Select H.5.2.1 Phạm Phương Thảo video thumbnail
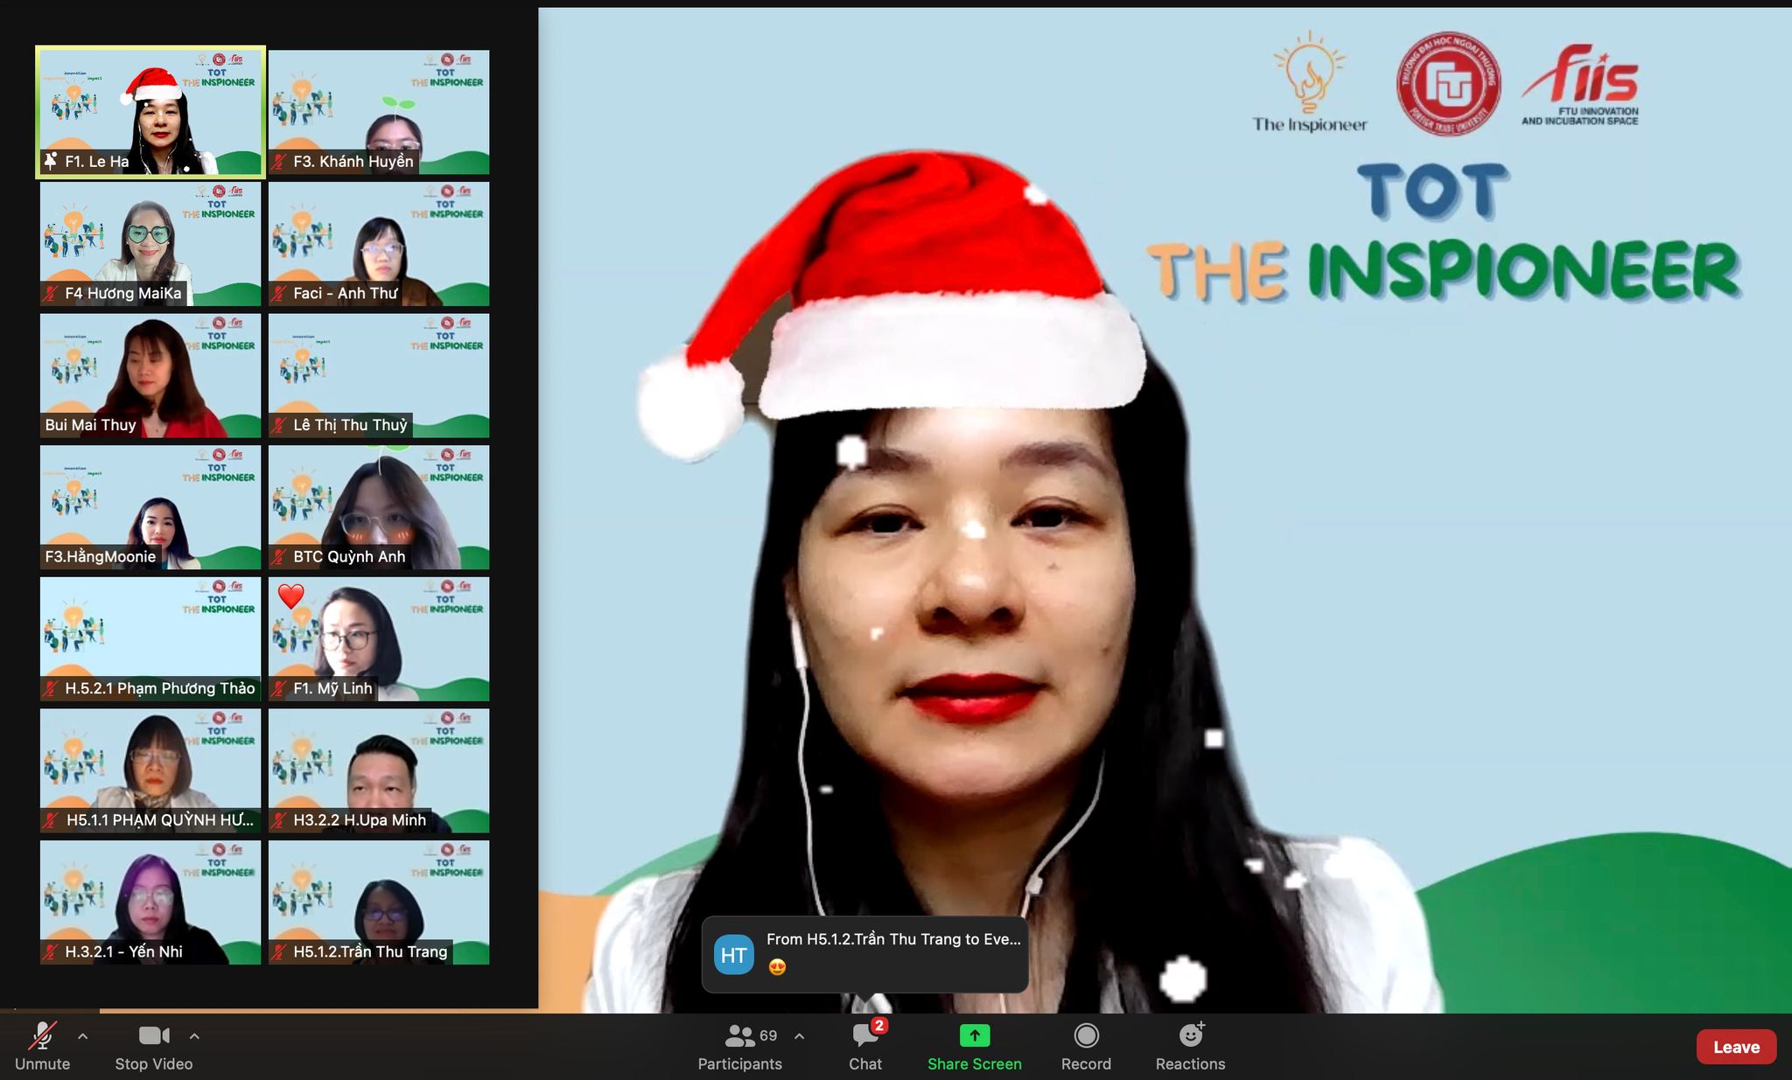Image resolution: width=1792 pixels, height=1080 pixels. point(150,639)
